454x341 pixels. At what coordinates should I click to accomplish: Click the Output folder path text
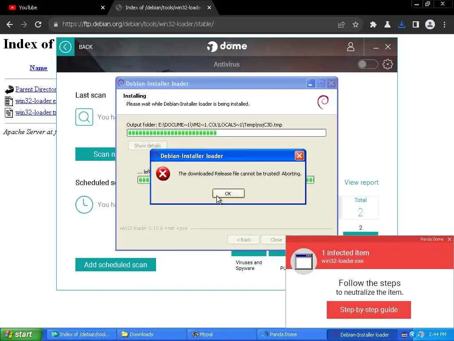pos(204,125)
